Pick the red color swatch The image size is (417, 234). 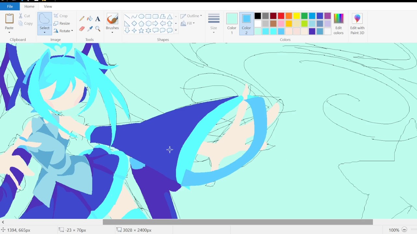[281, 16]
